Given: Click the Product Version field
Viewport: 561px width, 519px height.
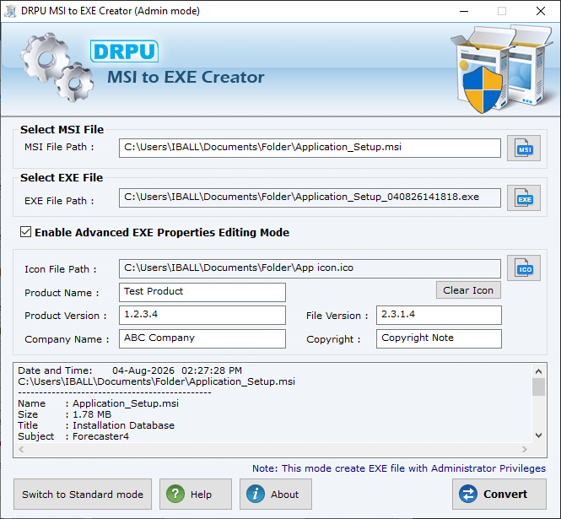Looking at the screenshot, I should 202,315.
